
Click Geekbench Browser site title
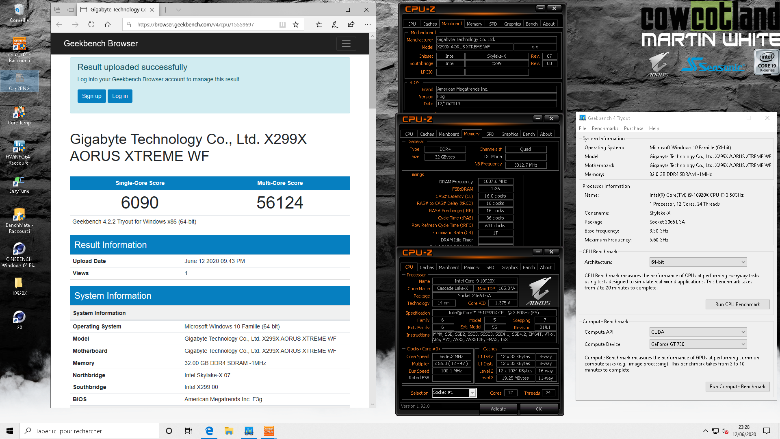[x=101, y=43]
